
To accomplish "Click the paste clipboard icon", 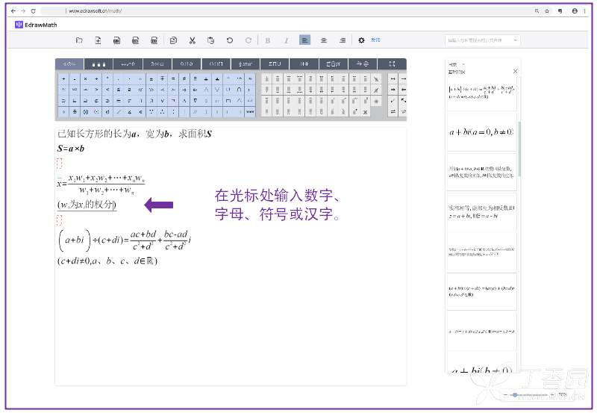I will pyautogui.click(x=210, y=40).
